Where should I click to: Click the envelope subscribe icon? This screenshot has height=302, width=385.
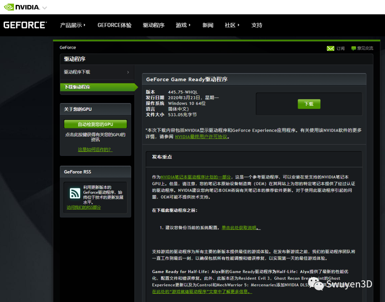click(x=330, y=48)
